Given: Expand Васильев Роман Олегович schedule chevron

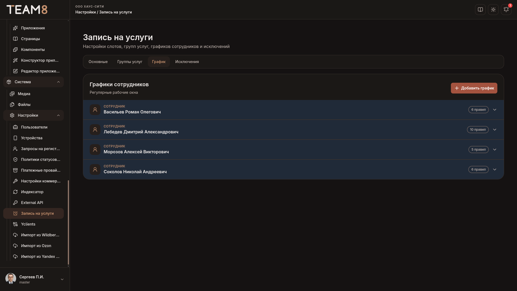Looking at the screenshot, I should 495,110.
